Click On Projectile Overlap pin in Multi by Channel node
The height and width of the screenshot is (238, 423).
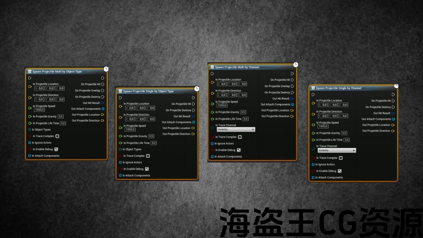[292, 86]
